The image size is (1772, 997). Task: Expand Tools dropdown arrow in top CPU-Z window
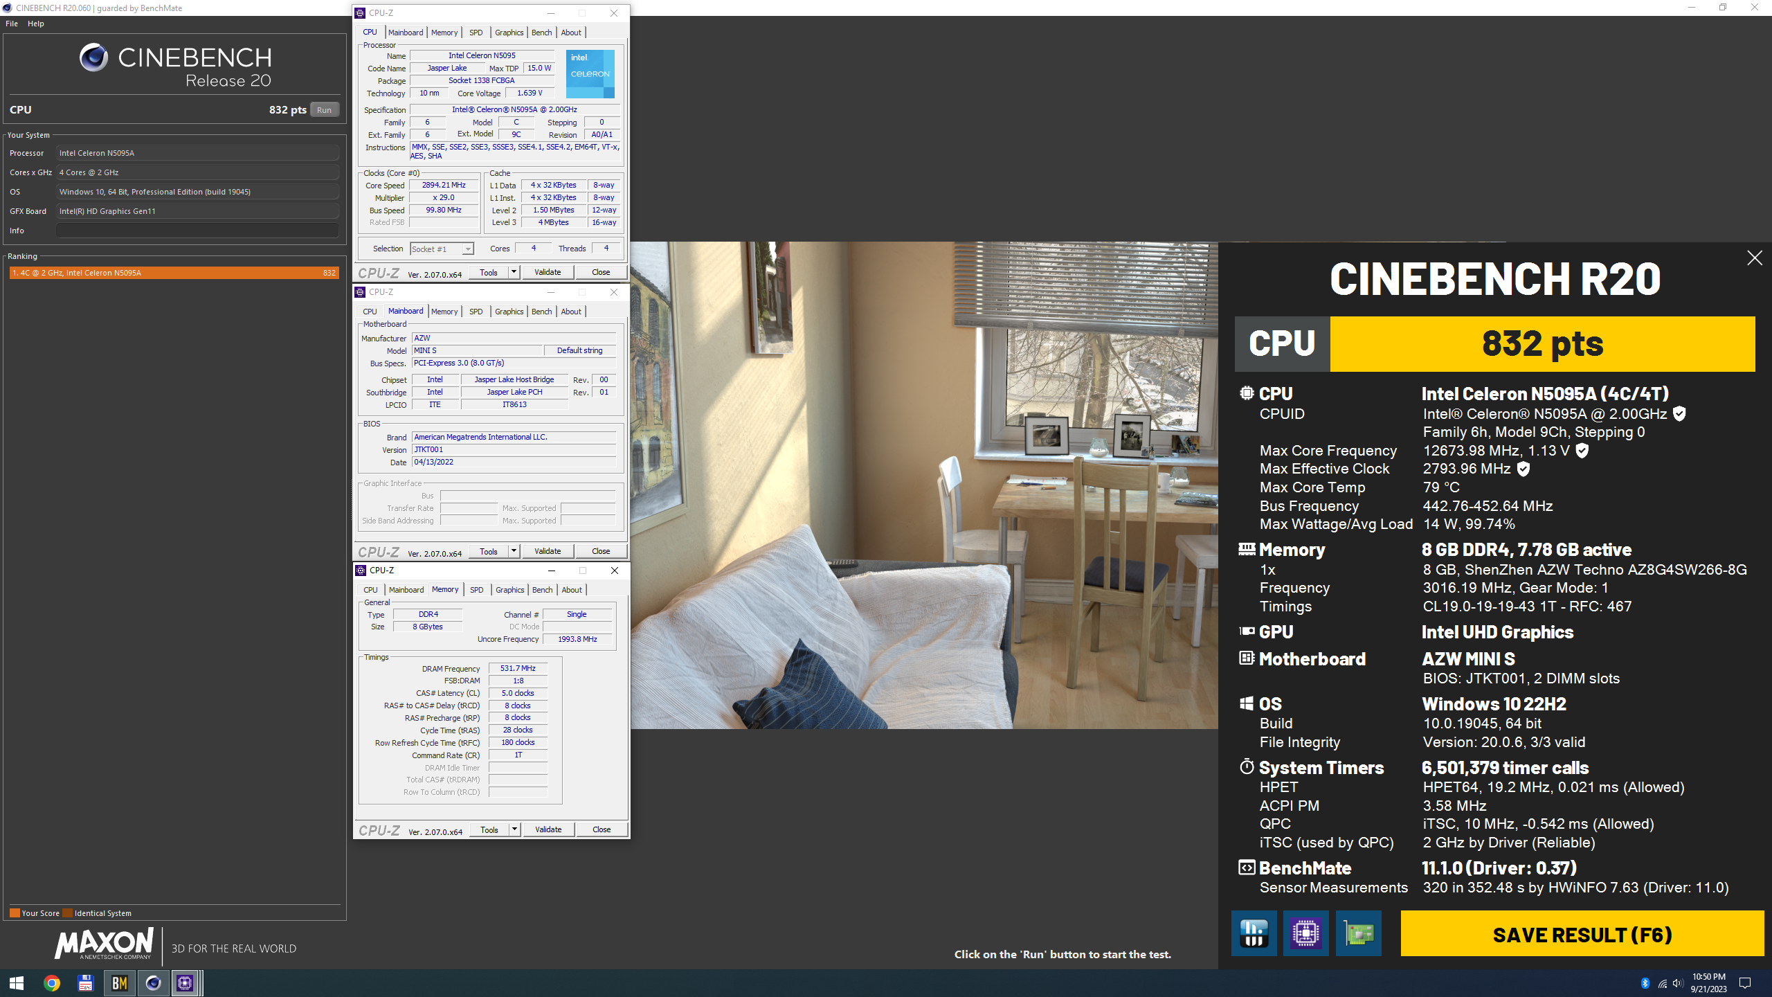tap(514, 272)
